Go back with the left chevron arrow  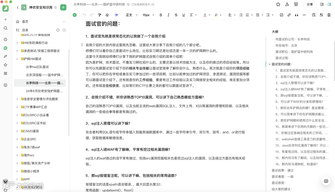point(17,7)
